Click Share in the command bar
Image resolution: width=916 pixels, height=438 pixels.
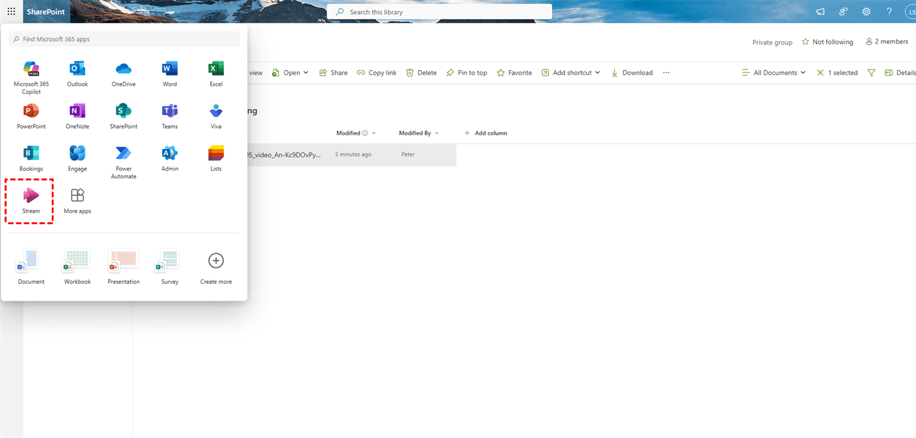point(334,73)
